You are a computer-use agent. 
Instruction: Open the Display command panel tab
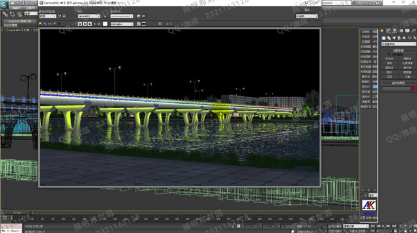click(x=407, y=31)
